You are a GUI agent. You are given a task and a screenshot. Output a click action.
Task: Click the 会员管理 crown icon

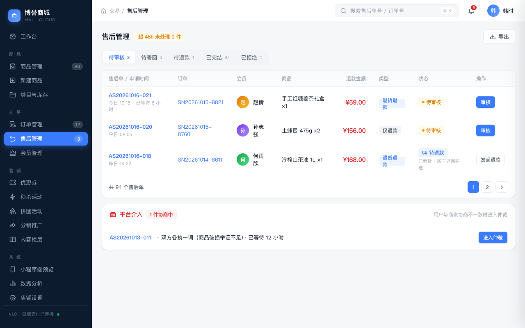click(x=13, y=153)
